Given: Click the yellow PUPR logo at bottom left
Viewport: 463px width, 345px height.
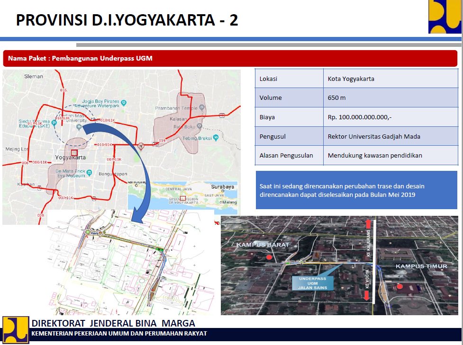Looking at the screenshot, I should (16, 330).
